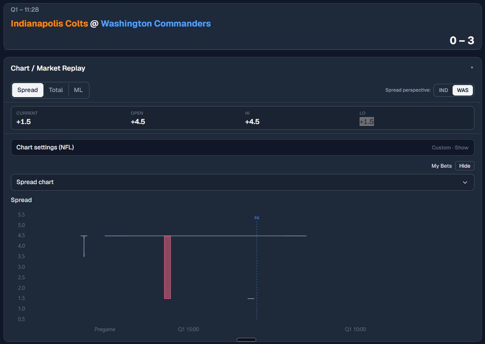485x344 pixels.
Task: Click the Spread perspective label
Action: tap(408, 90)
